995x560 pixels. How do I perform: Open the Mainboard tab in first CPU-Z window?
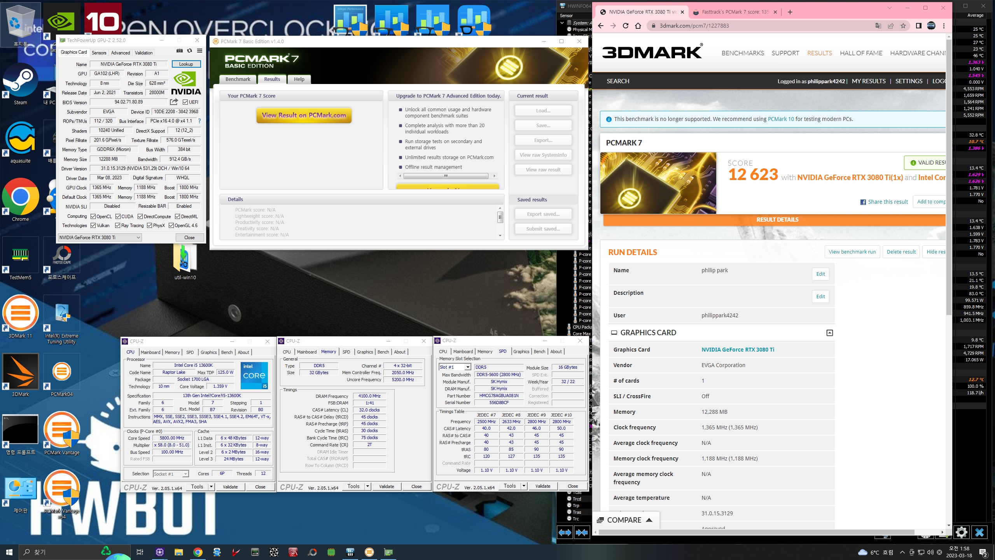coord(150,352)
